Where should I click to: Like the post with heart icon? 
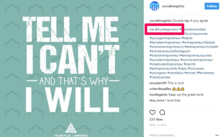[152, 113]
